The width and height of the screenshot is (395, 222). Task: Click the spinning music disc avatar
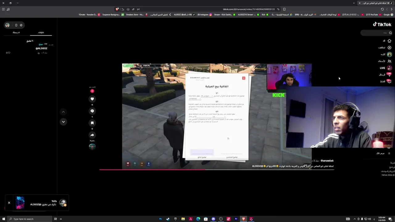[x=92, y=146]
